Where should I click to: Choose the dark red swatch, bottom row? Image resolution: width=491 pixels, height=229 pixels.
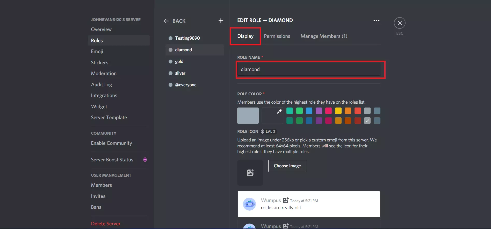[358, 120]
